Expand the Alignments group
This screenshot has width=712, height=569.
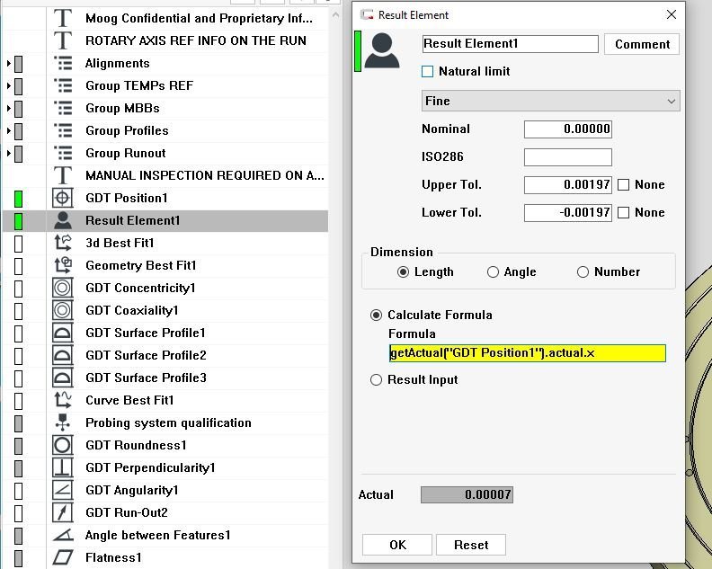pyautogui.click(x=9, y=63)
